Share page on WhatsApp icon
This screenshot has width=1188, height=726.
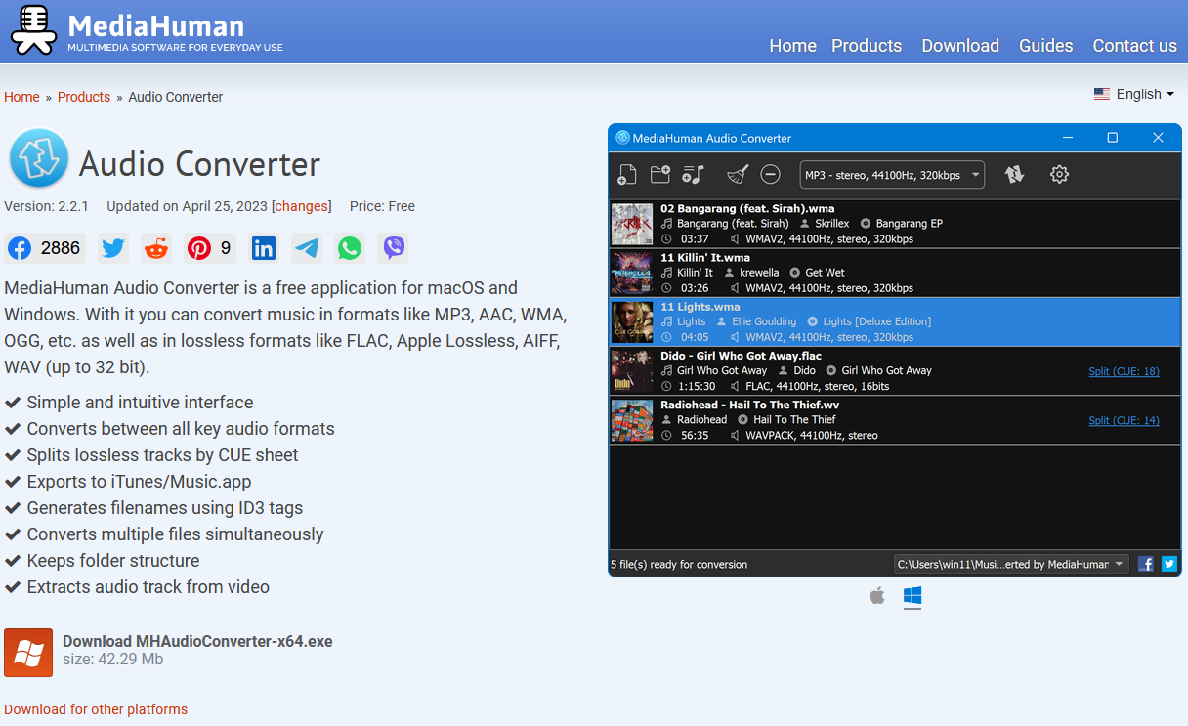click(x=350, y=248)
